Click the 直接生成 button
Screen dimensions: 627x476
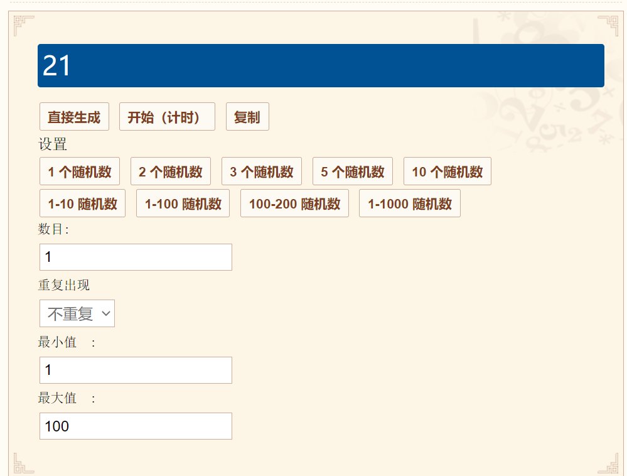click(74, 117)
